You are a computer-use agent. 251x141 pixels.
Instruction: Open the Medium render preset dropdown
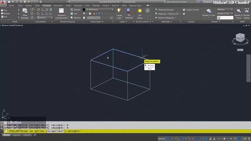click(x=225, y=9)
